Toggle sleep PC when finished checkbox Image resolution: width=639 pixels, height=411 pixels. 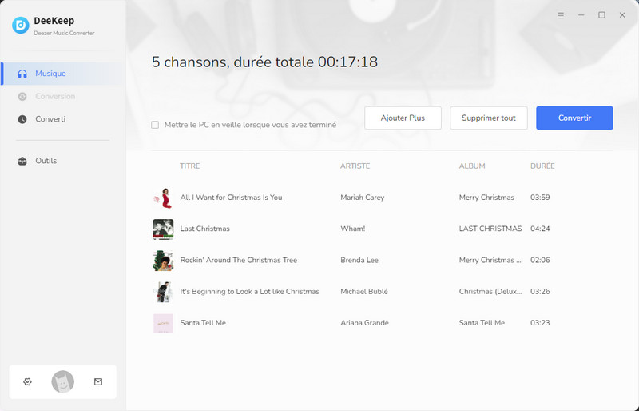155,125
